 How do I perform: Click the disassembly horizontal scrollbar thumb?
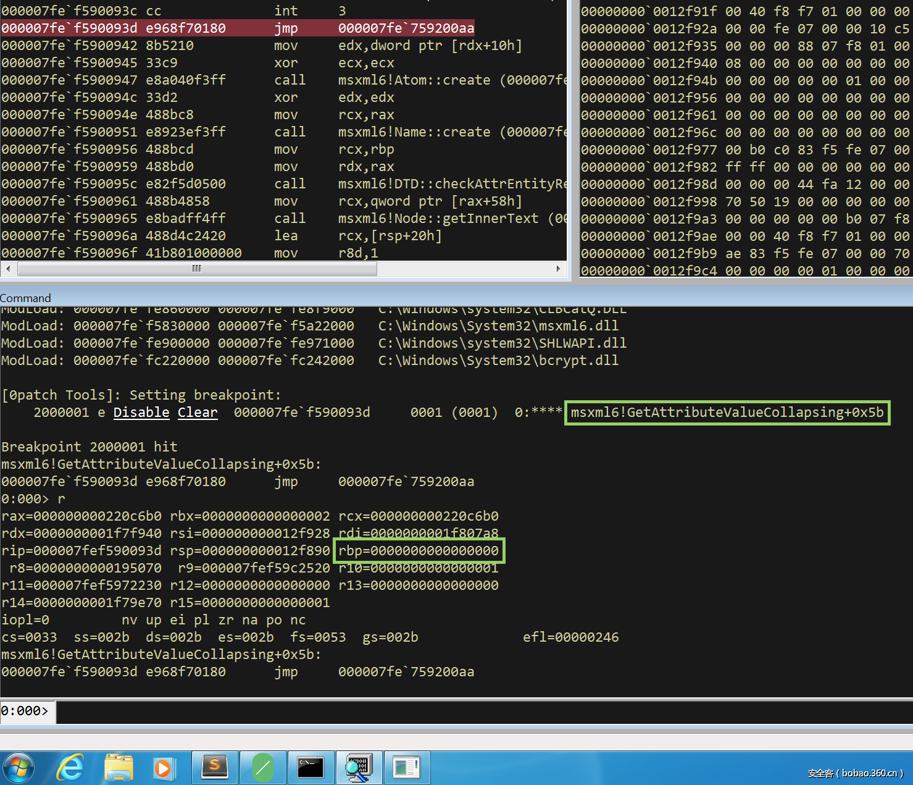[197, 269]
